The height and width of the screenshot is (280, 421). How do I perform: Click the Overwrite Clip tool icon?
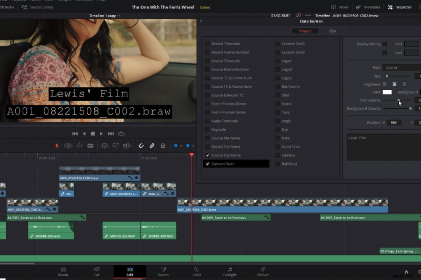tap(115, 146)
